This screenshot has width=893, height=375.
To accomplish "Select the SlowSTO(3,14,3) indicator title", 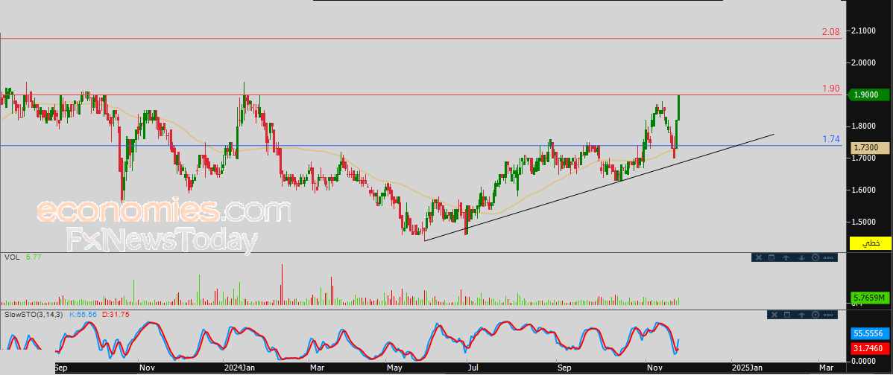I will 34,314.
